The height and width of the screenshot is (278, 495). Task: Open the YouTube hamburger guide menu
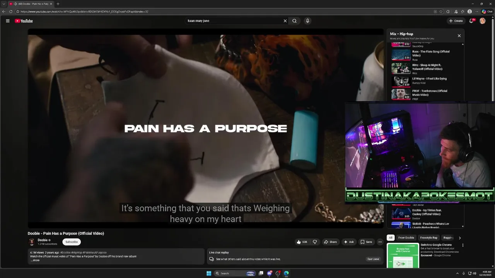(7, 21)
